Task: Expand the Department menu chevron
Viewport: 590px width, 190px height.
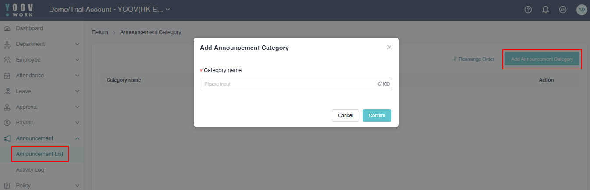Action: click(x=77, y=44)
